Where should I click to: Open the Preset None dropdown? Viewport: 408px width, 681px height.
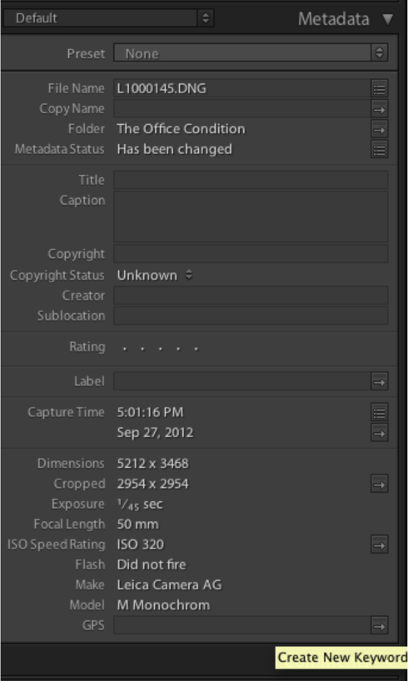251,53
